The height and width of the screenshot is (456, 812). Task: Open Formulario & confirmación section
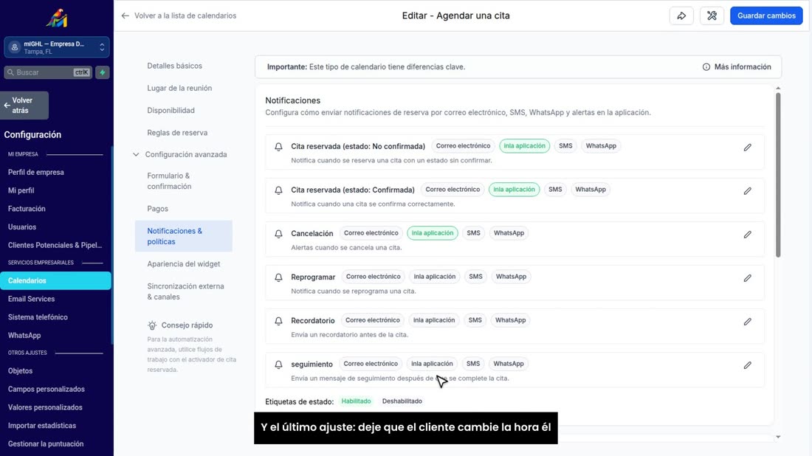(169, 182)
